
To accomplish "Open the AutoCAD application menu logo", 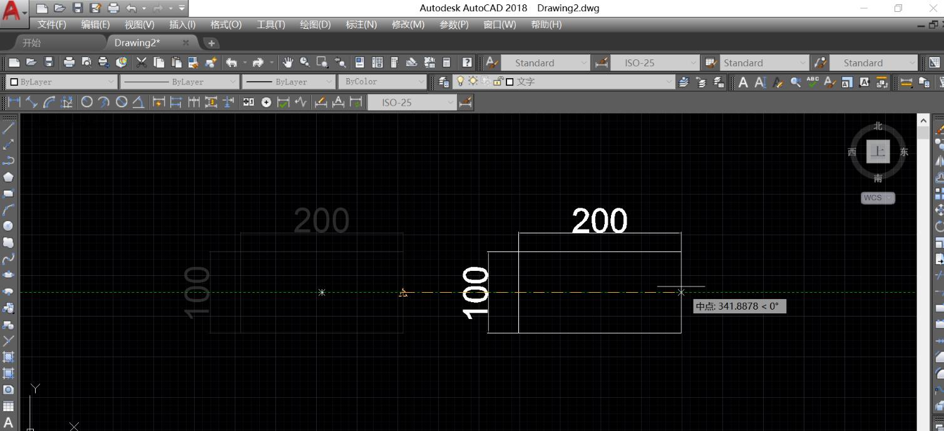I will click(x=14, y=13).
